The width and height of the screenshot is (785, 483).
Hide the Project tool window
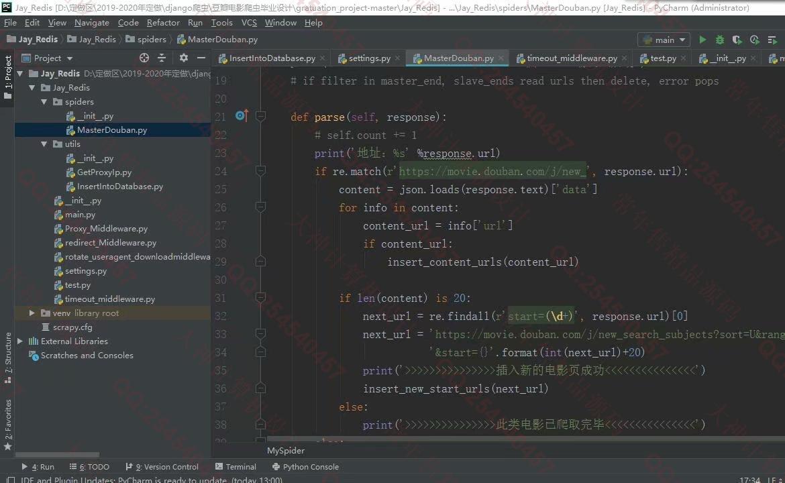tap(201, 58)
